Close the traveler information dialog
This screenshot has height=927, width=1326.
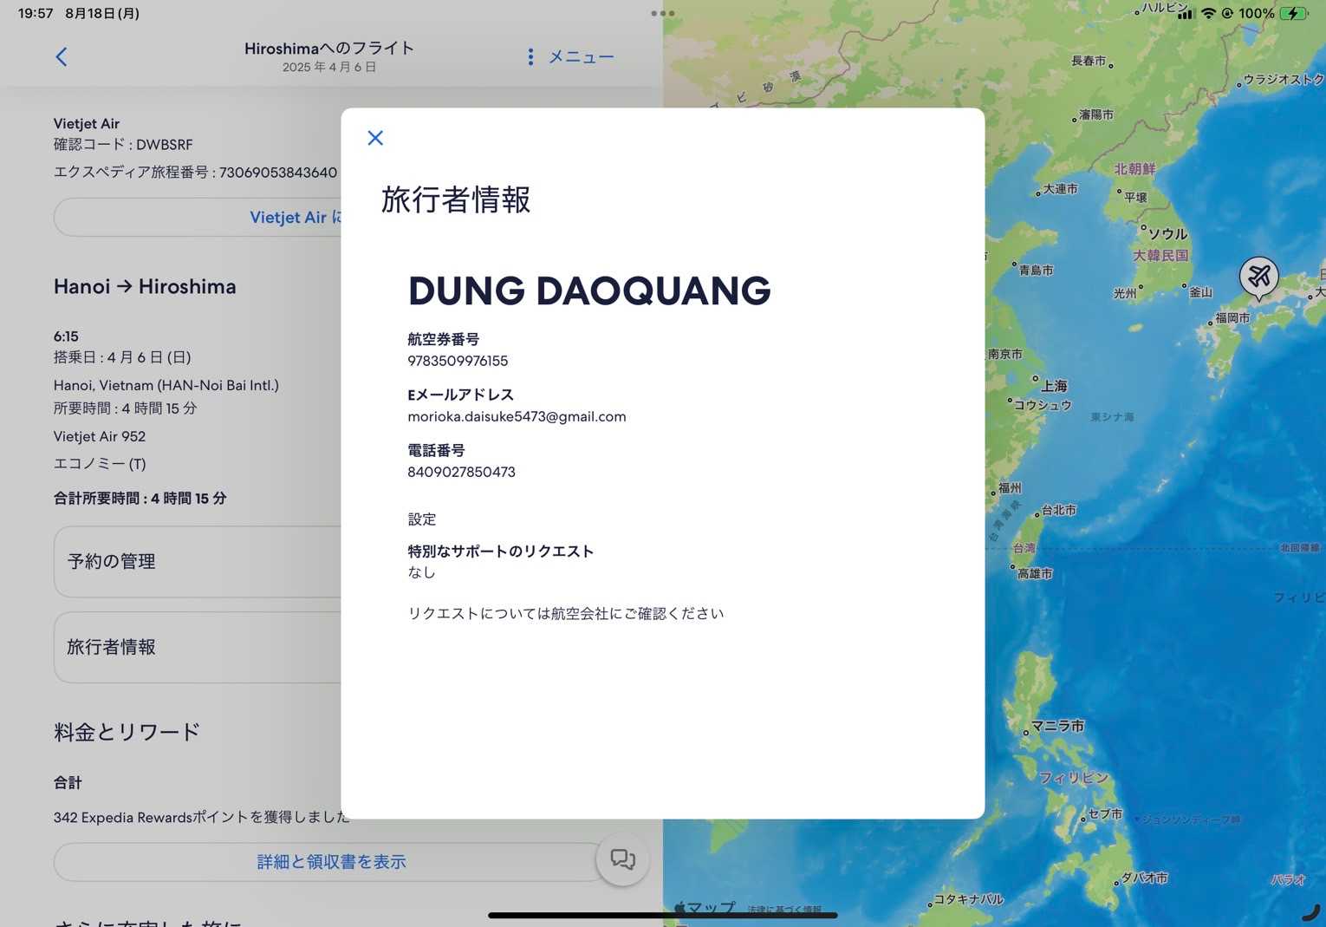pyautogui.click(x=375, y=138)
